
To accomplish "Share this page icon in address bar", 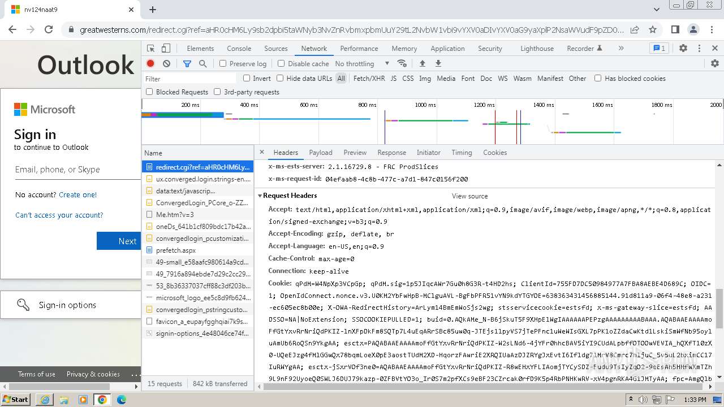I will [635, 29].
